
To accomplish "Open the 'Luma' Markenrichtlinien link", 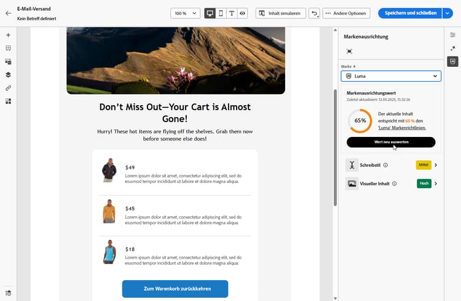I will (402, 128).
